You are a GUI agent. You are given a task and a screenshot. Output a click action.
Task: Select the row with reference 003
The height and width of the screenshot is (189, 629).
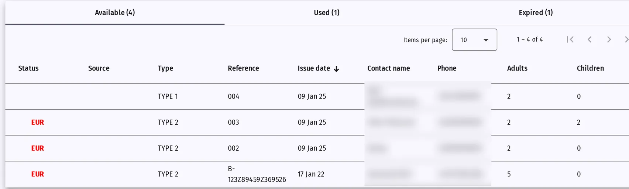click(x=317, y=122)
